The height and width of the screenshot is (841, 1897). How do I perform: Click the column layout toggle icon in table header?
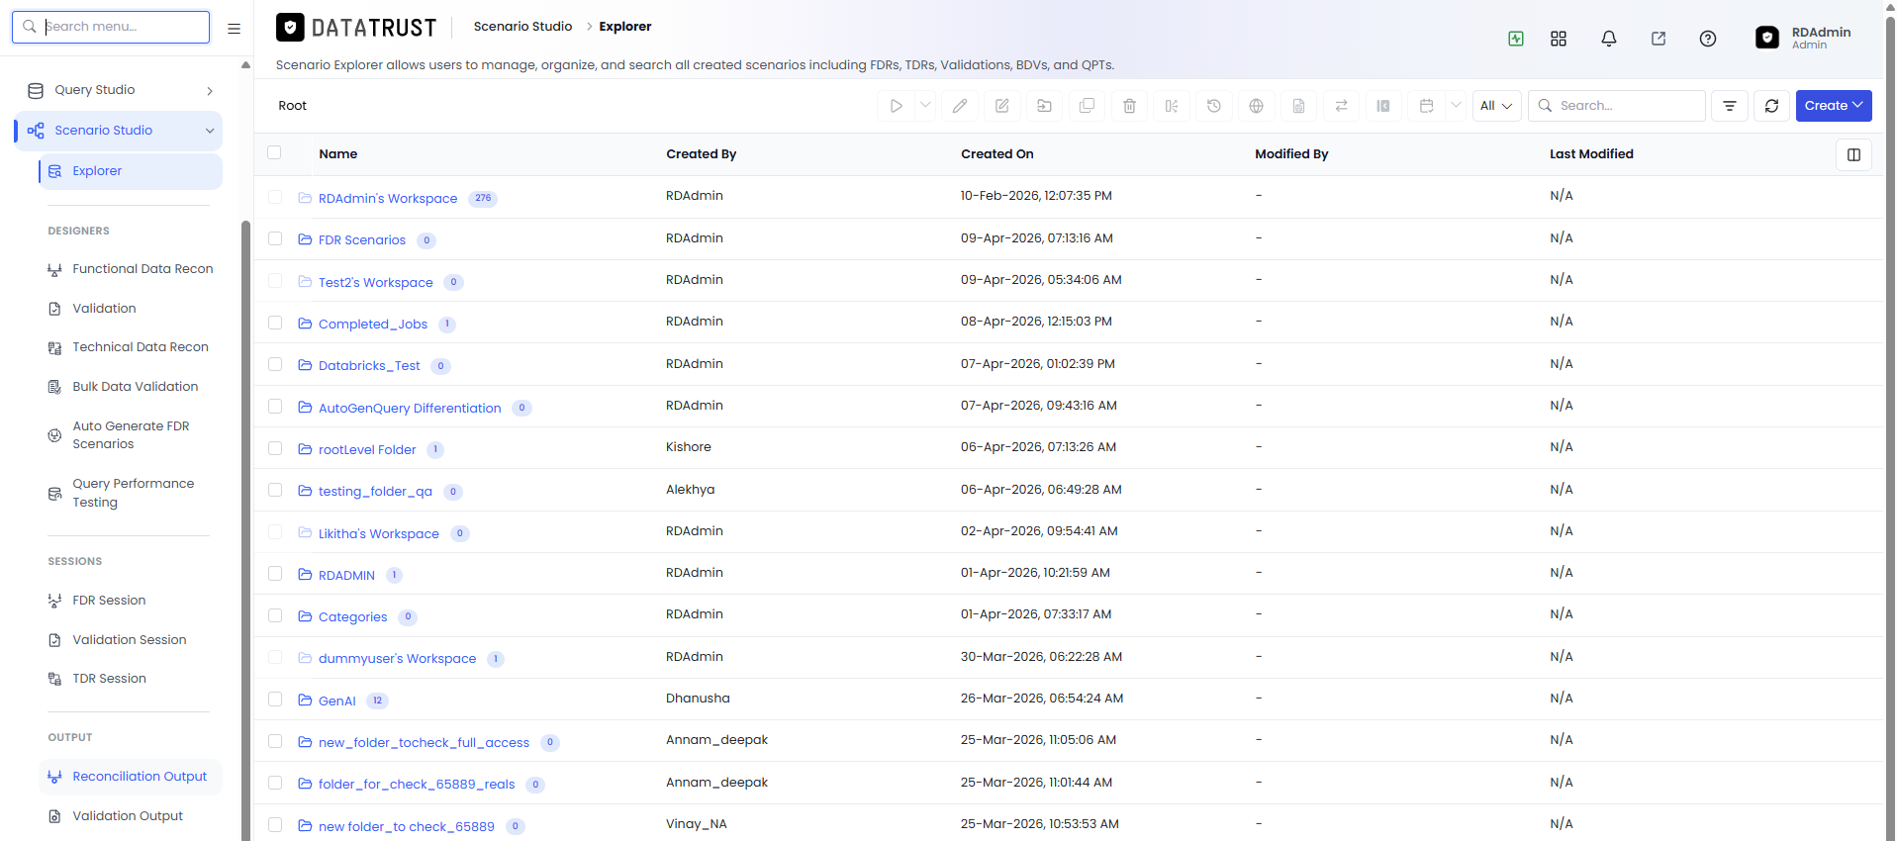1853,155
